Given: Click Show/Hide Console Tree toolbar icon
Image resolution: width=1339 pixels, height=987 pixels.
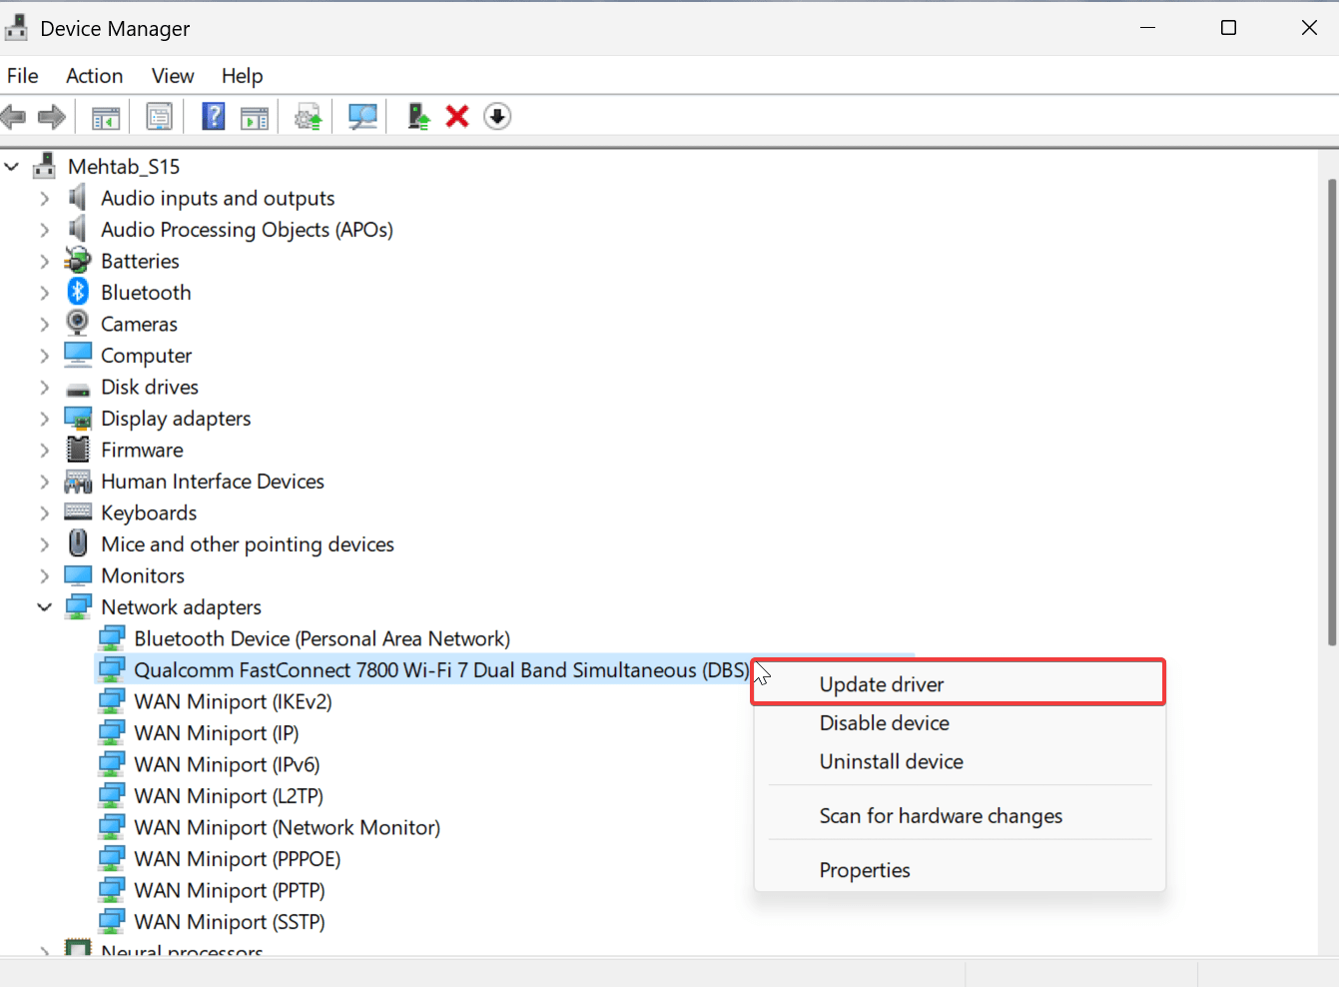Looking at the screenshot, I should pos(106,117).
